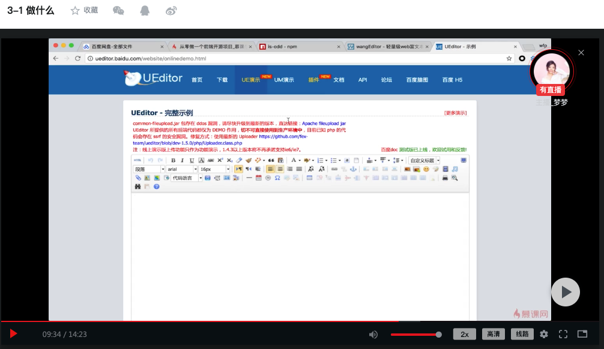Click the special character omega icon
The width and height of the screenshot is (604, 349).
(x=277, y=177)
